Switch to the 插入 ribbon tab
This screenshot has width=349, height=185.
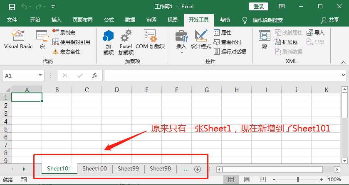56,20
